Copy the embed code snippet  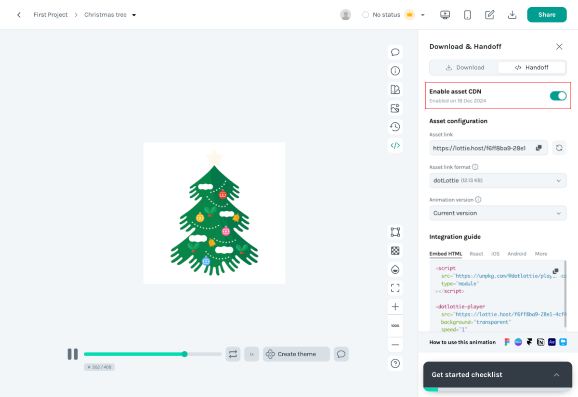point(555,271)
